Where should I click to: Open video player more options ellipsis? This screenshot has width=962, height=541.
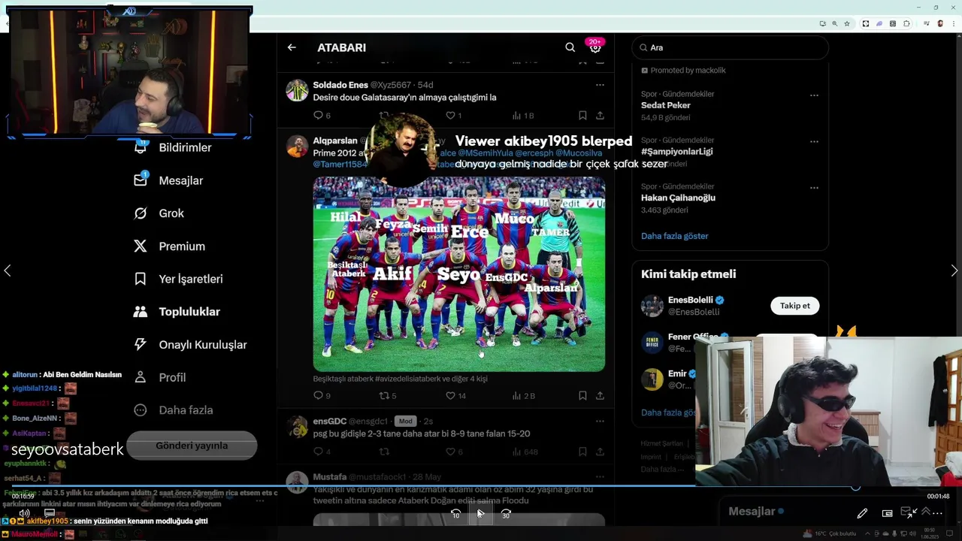coord(937,513)
